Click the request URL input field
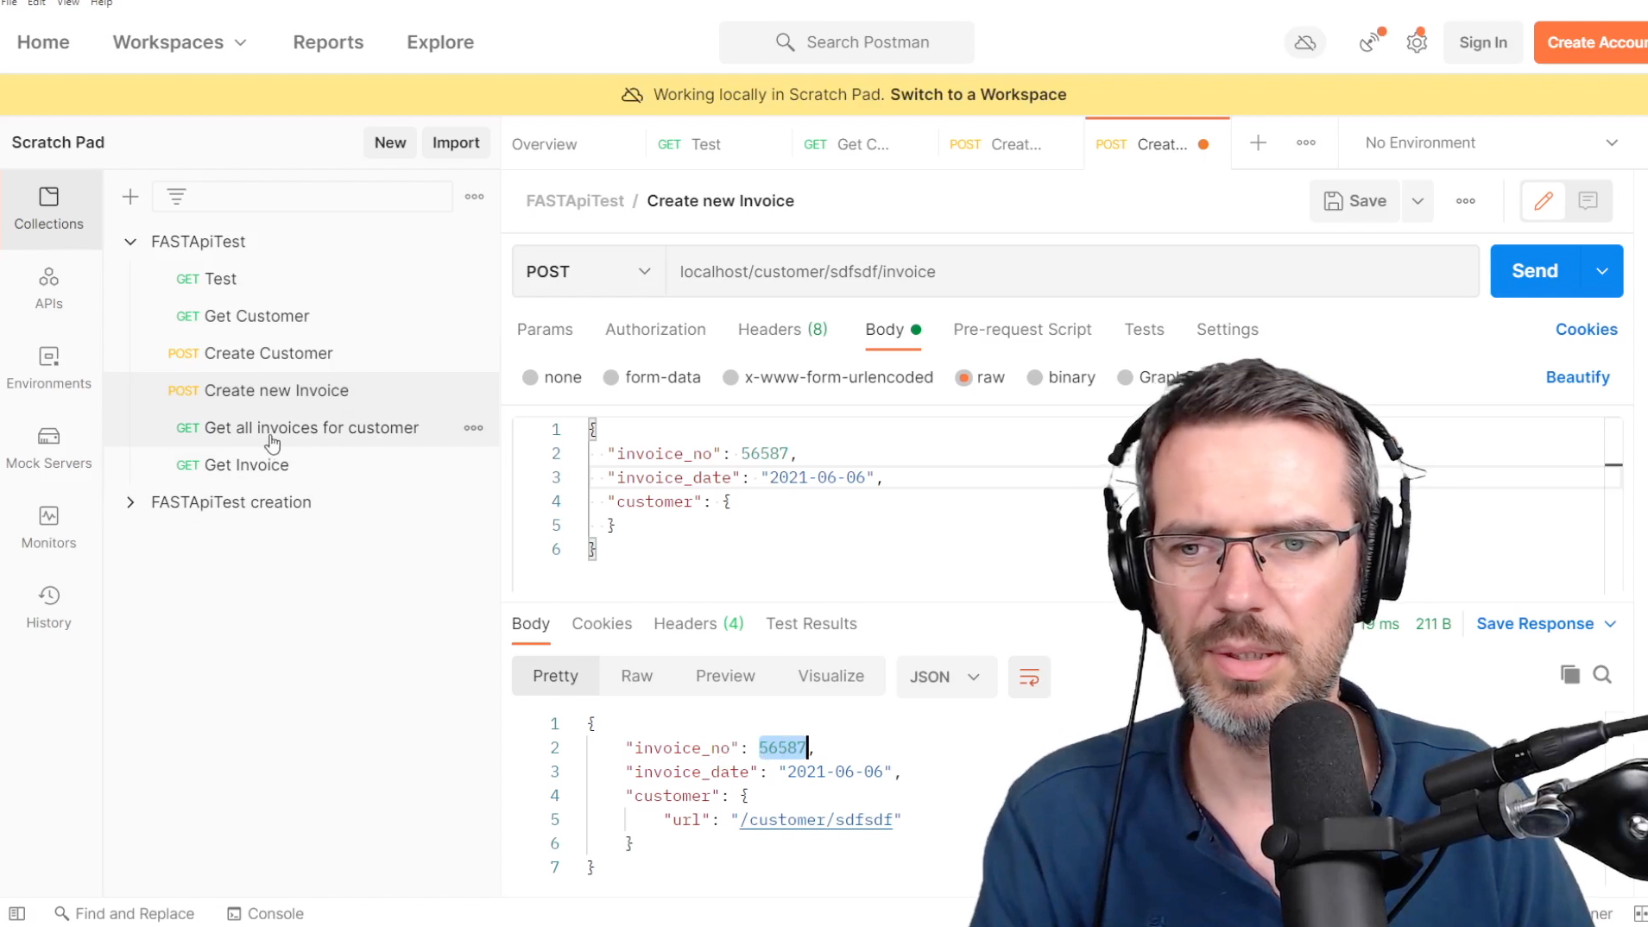The width and height of the screenshot is (1648, 927). click(1072, 272)
